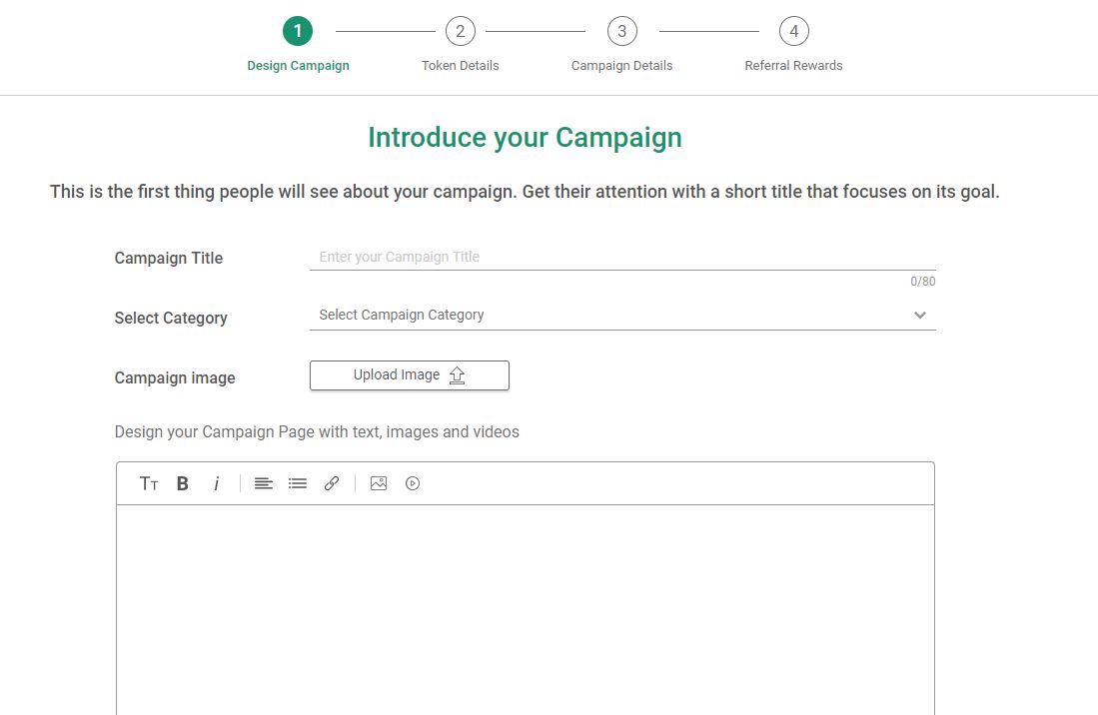
Task: Insert an image into the editor
Action: click(x=379, y=483)
